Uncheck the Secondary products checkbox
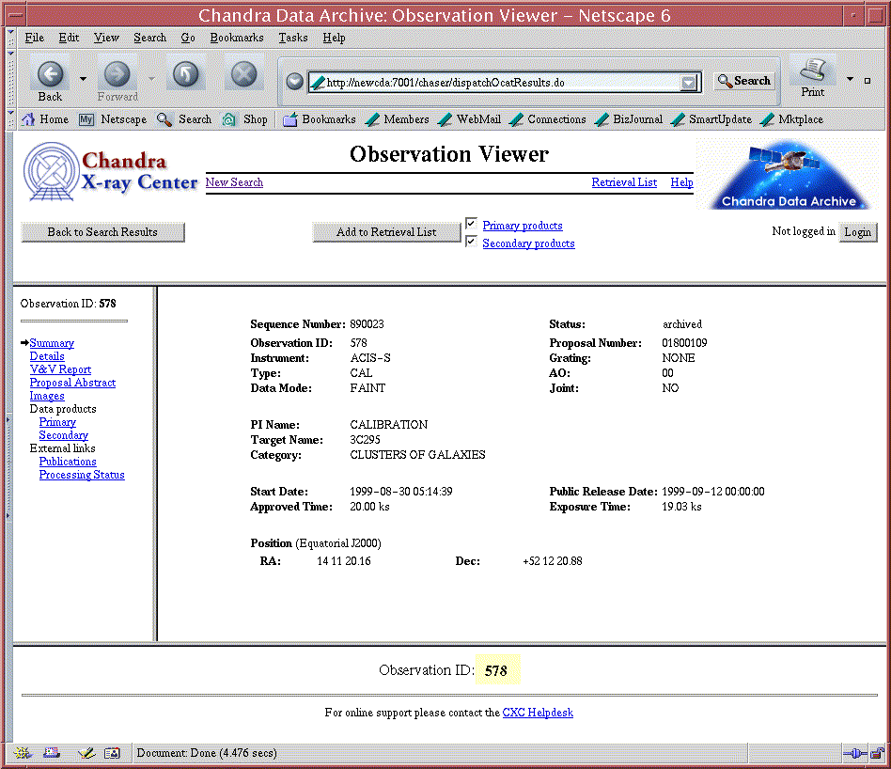The image size is (891, 769). coord(472,242)
